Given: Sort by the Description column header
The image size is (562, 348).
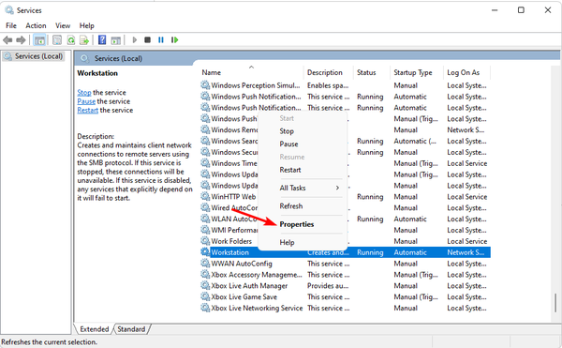Looking at the screenshot, I should click(329, 72).
